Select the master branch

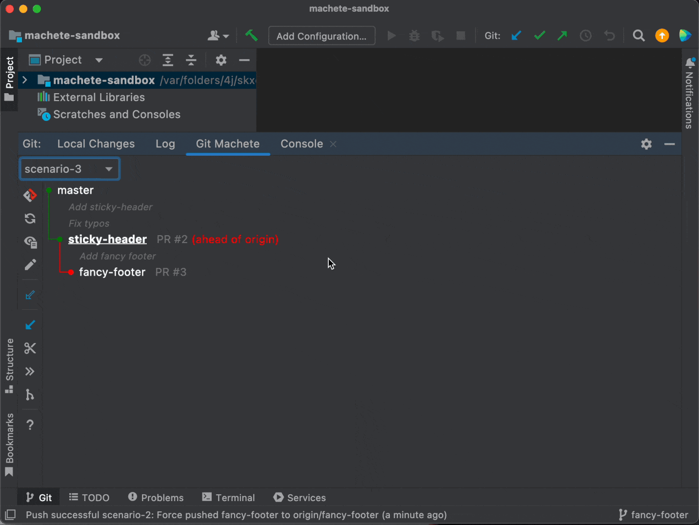[x=75, y=190]
